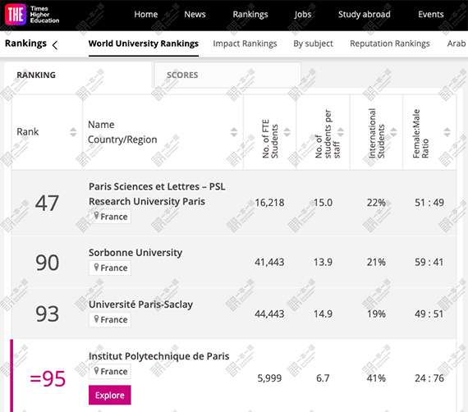The width and height of the screenshot is (468, 412).
Task: Click student count 16,218
Action: point(269,203)
